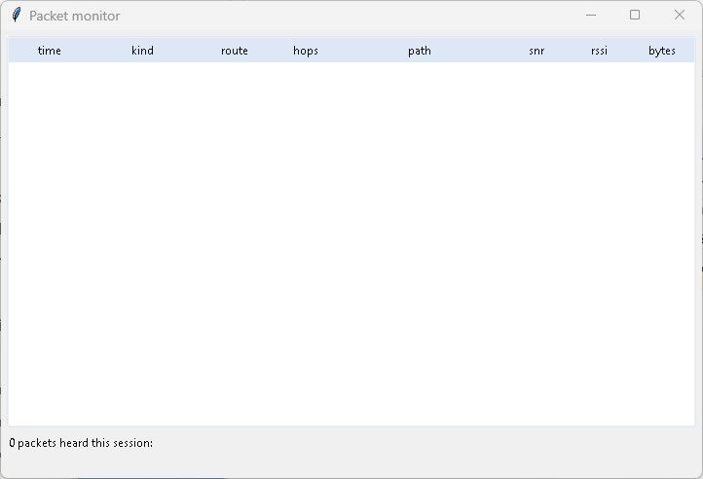This screenshot has width=703, height=479.
Task: Click the path column header
Action: pos(420,51)
